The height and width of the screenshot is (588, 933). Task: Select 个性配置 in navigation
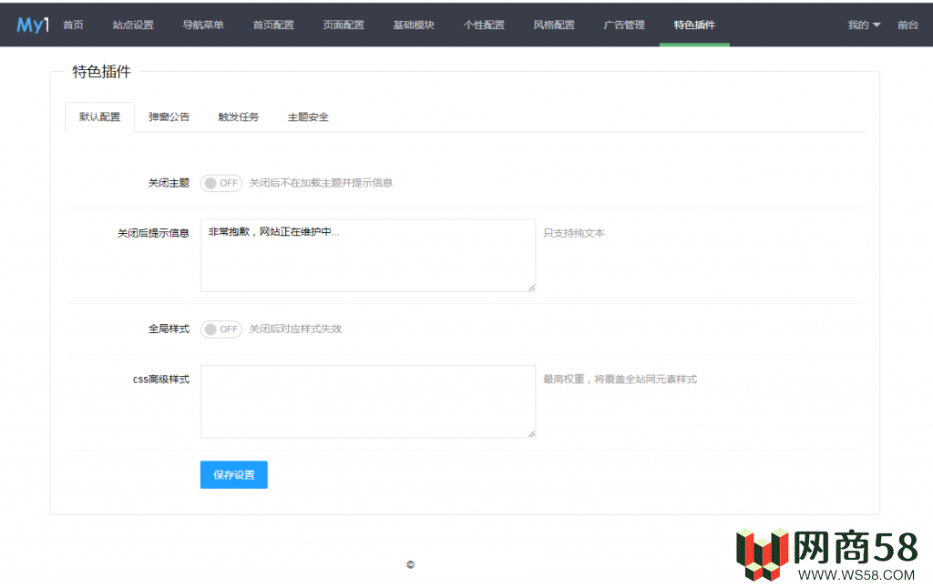click(x=484, y=25)
